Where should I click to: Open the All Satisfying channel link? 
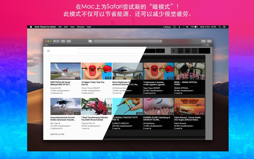point(149,123)
